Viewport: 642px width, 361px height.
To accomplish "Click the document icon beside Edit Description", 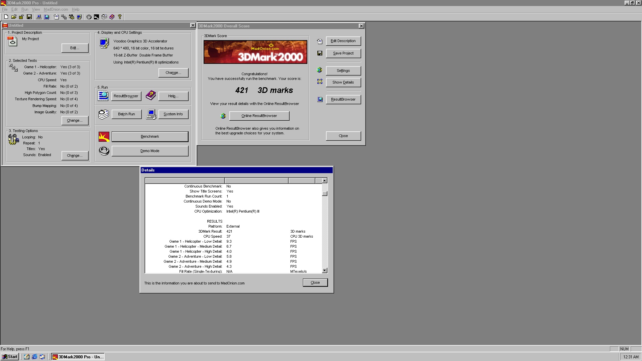I will (320, 41).
